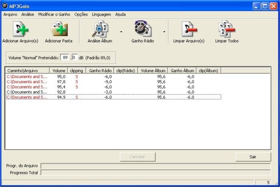This screenshot has width=280, height=187.
Task: Close the MP3Gain window
Action: point(274,6)
